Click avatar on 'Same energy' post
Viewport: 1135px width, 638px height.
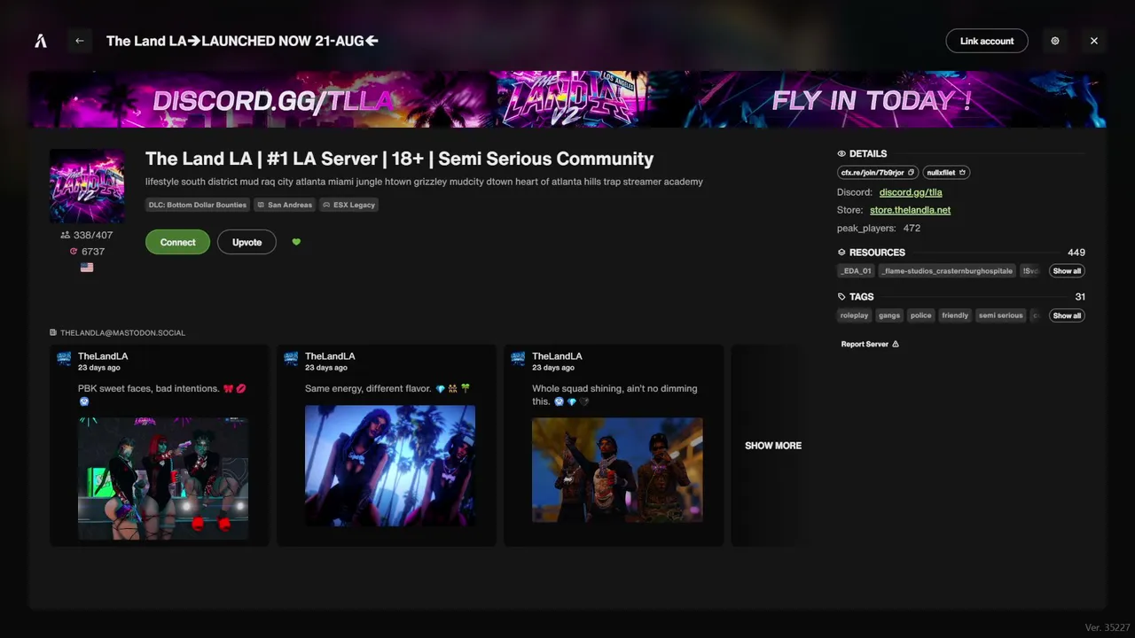coord(291,359)
